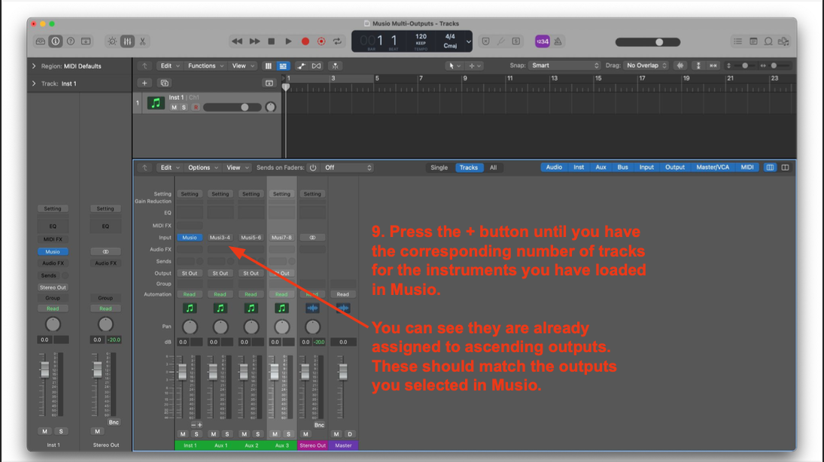Viewport: 824px width, 462px height.
Task: Open the Tracks area View menu
Action: 243,65
